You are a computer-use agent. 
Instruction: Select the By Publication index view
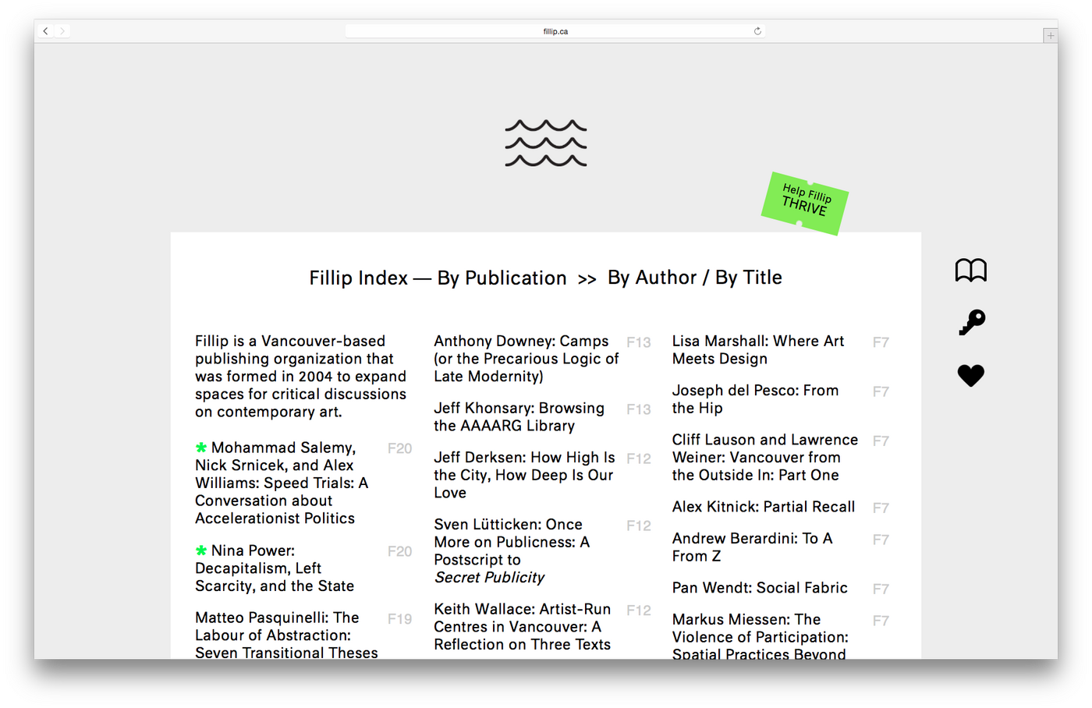point(502,278)
